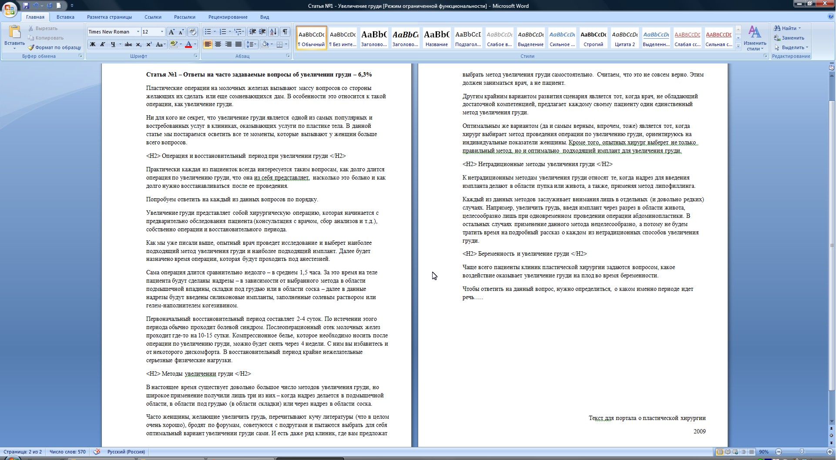The image size is (836, 460).
Task: Click the Вырезать button
Action: (x=43, y=28)
